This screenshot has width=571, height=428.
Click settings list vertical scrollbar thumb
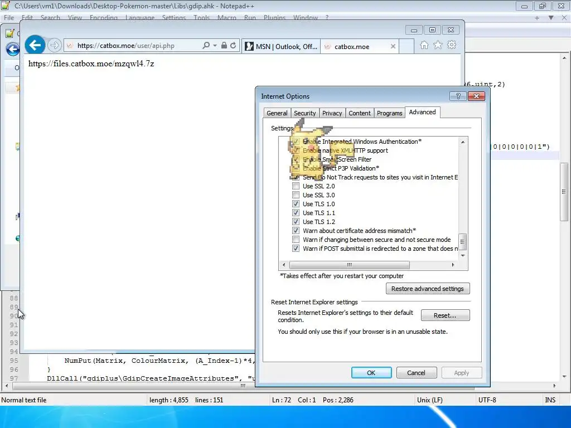coord(462,242)
